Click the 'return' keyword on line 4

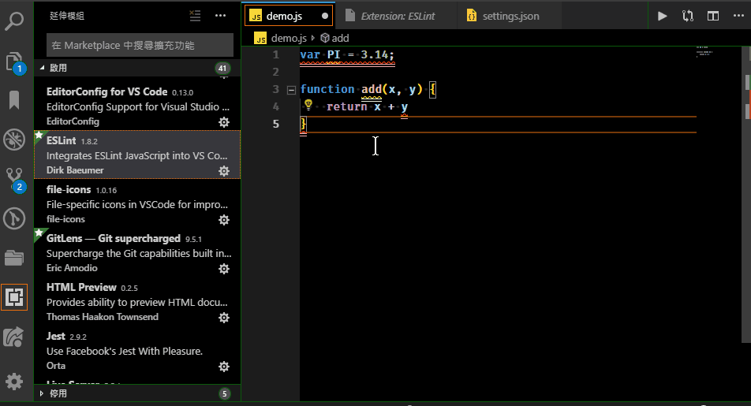pos(347,106)
